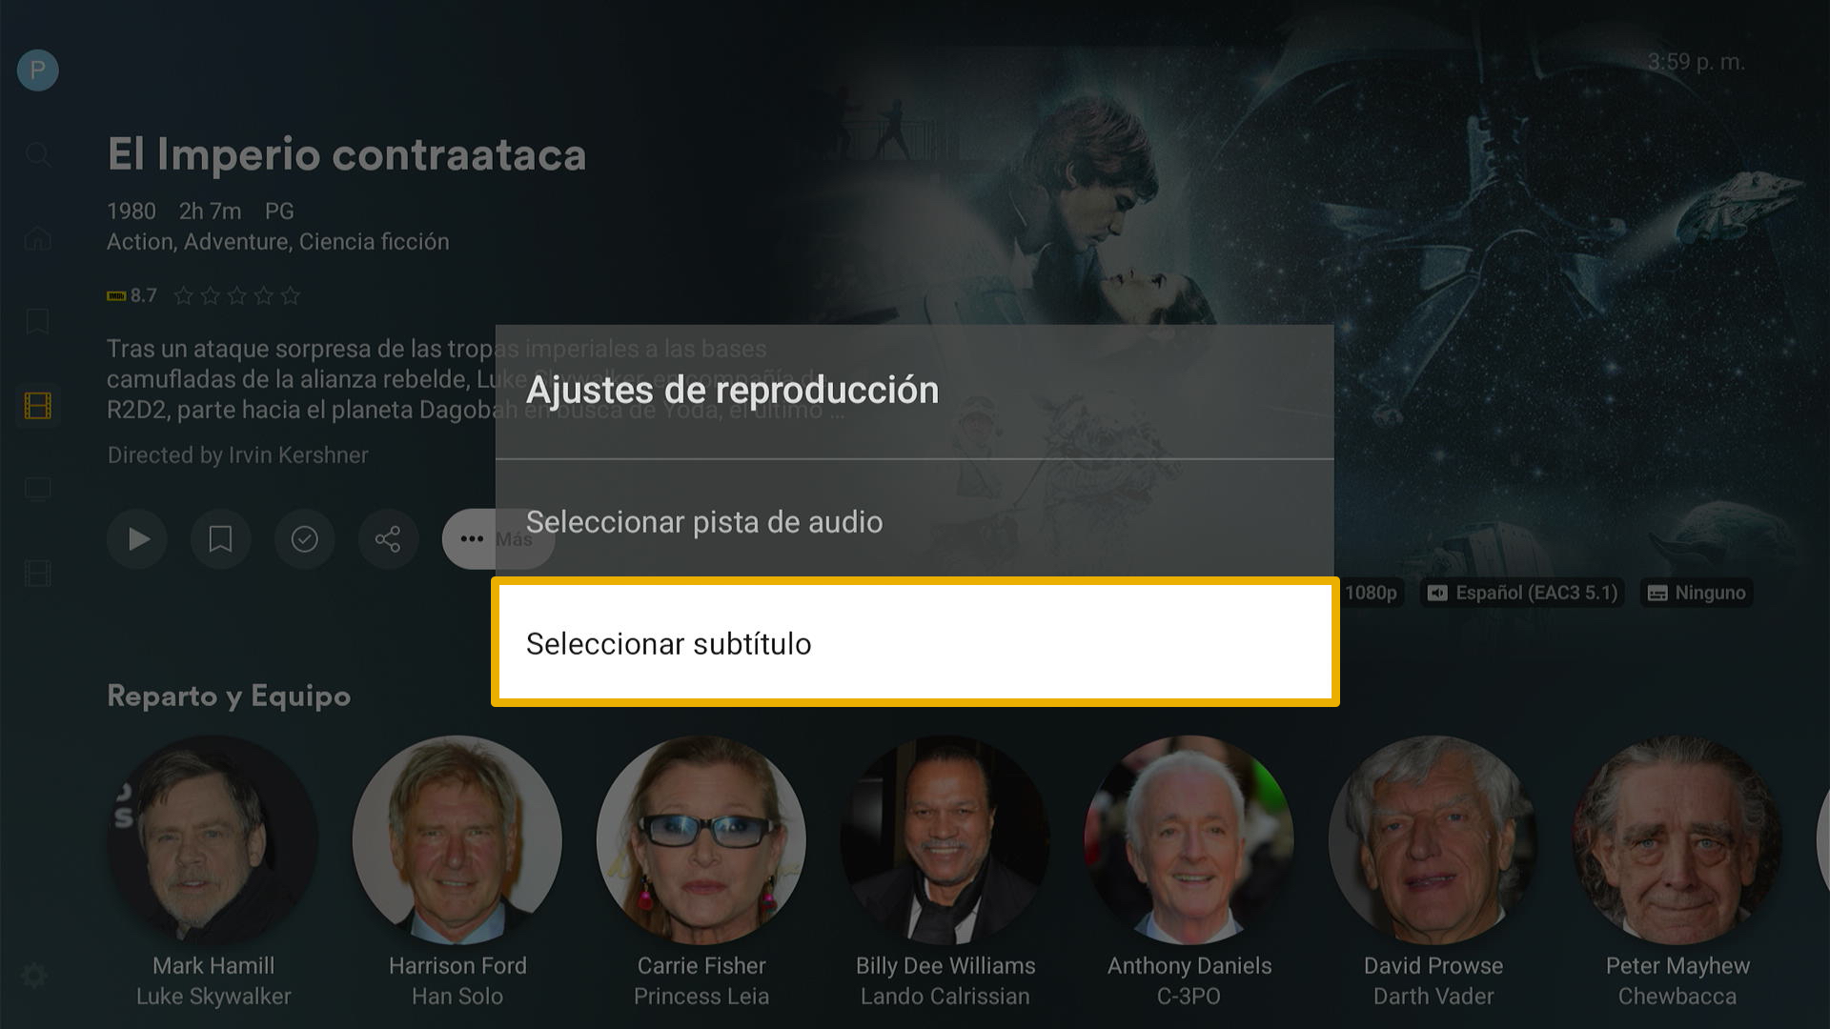Go to Home from the sidebar
The height and width of the screenshot is (1029, 1830).
38,238
